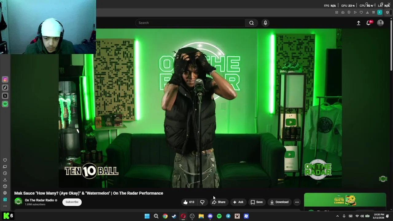Click the teal 'r' extension icon
The width and height of the screenshot is (393, 221).
[x=380, y=12]
